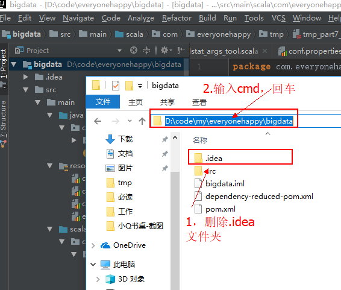Screen dimensions: 341x290
Task: Open 图片 in quick access
Action: click(x=125, y=168)
